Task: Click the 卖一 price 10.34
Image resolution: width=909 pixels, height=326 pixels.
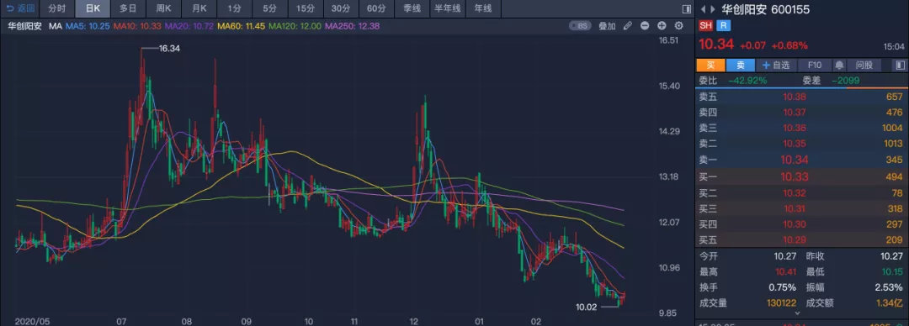Action: 795,160
